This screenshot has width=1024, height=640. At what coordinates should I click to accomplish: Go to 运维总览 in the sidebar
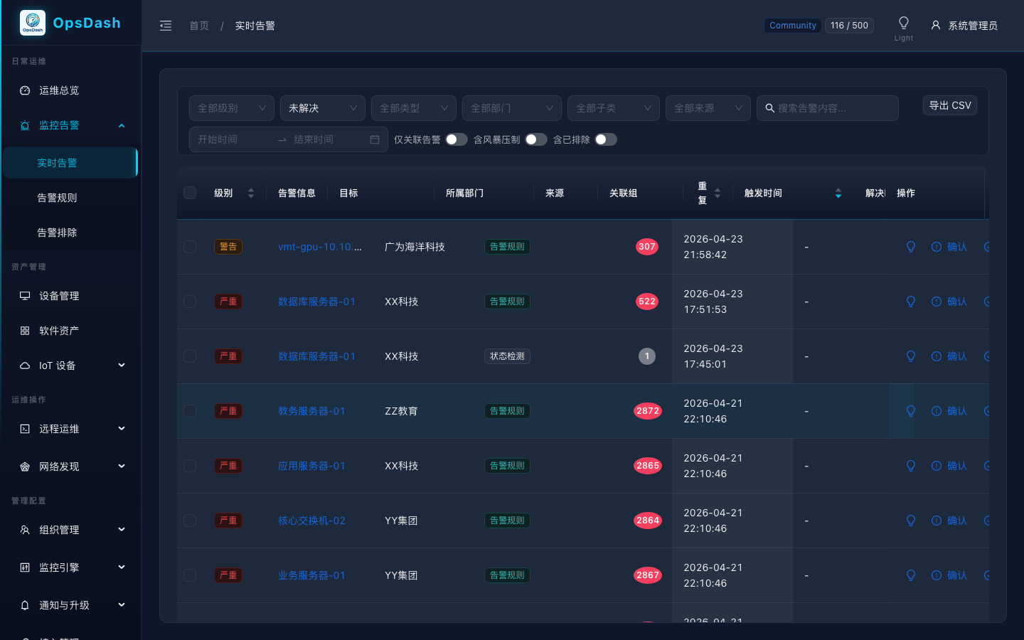click(70, 90)
